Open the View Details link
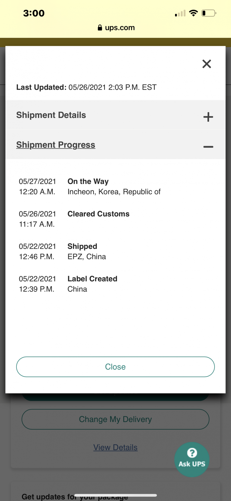Viewport: 231px width, 501px height. coord(115,447)
